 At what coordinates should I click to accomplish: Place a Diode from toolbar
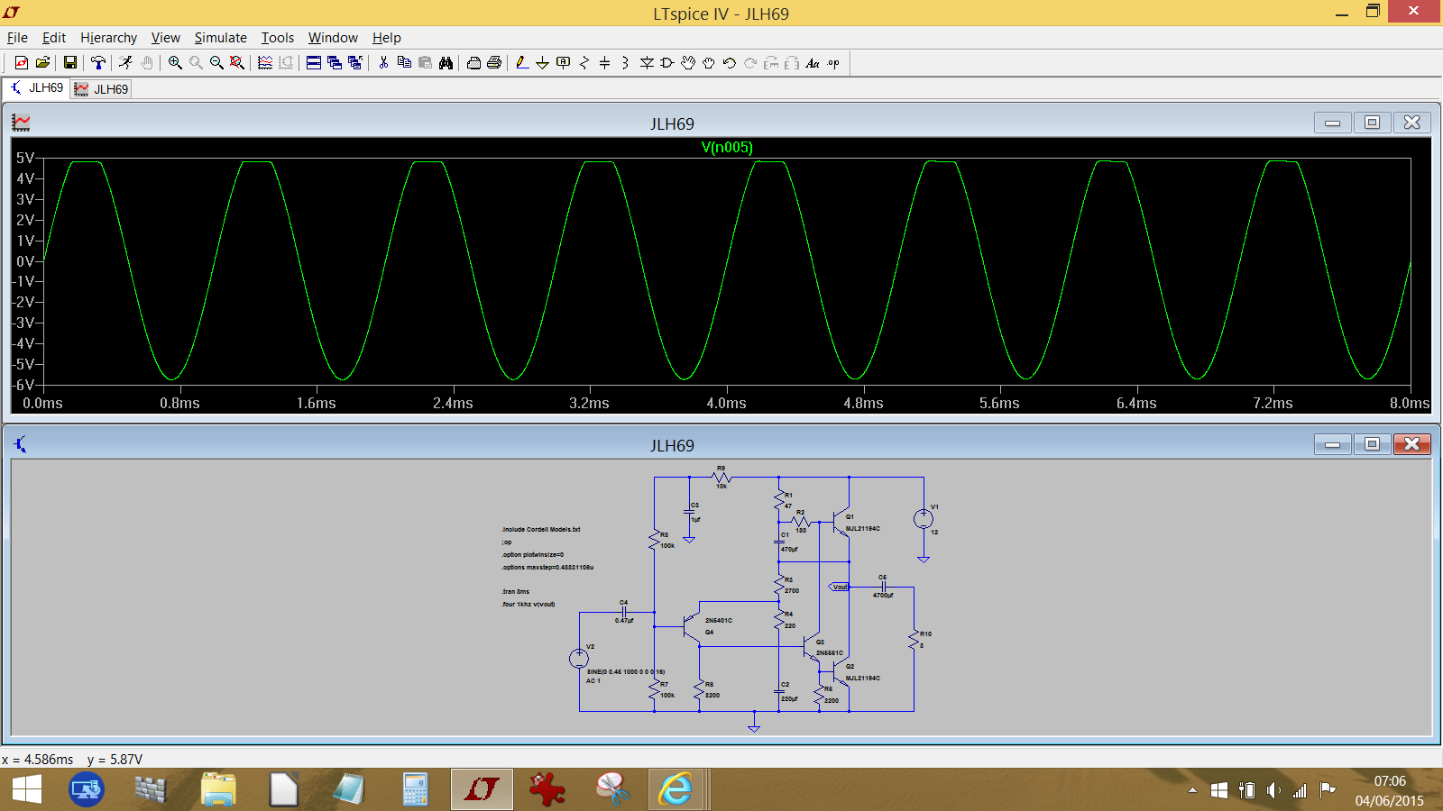pos(647,63)
